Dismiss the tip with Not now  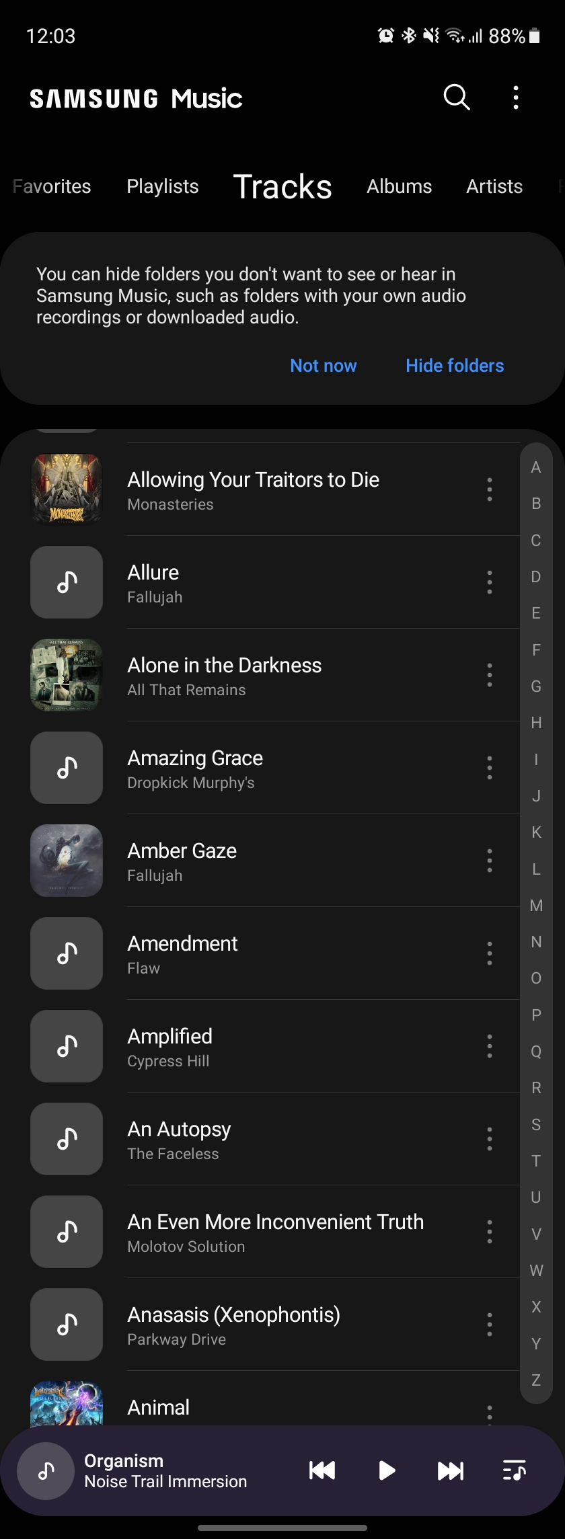[x=324, y=366]
